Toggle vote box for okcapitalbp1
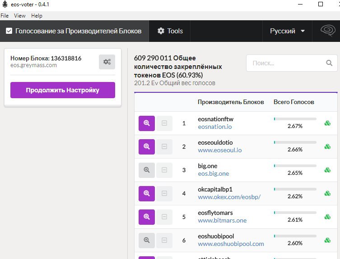 point(164,193)
